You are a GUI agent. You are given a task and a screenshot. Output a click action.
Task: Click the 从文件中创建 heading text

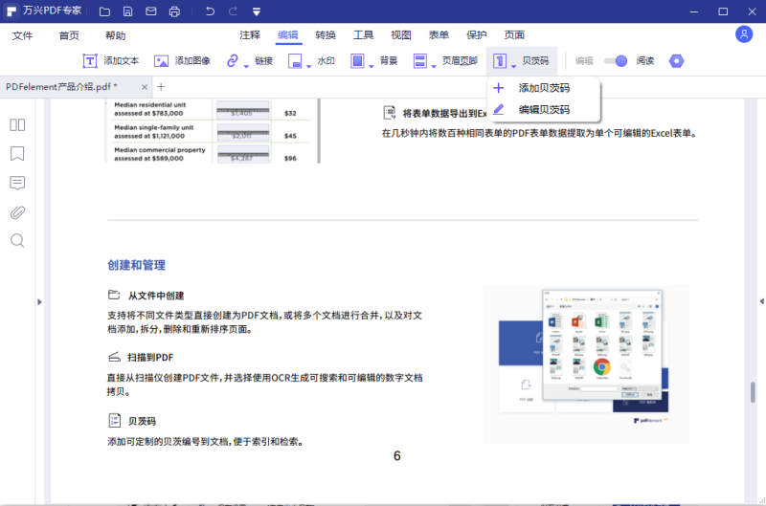pos(156,296)
